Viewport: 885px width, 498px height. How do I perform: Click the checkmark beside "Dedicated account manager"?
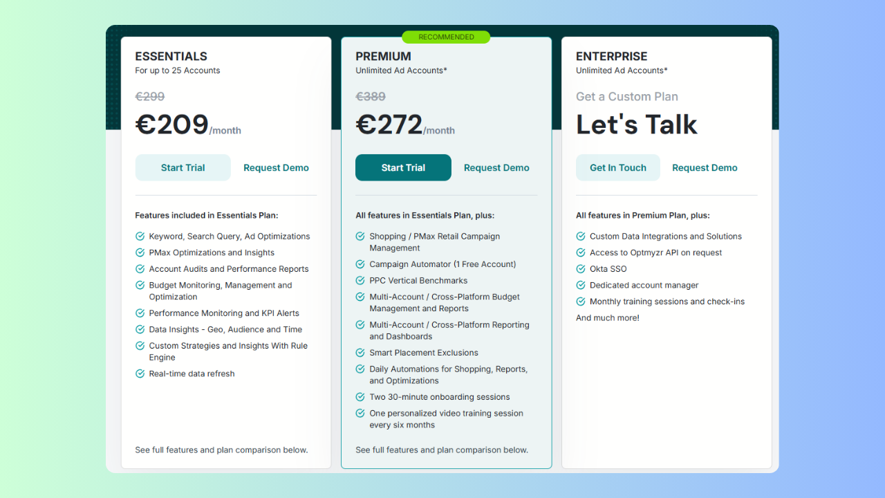(581, 285)
